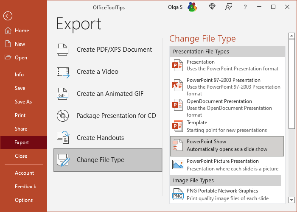Open the Account page

coord(23,173)
